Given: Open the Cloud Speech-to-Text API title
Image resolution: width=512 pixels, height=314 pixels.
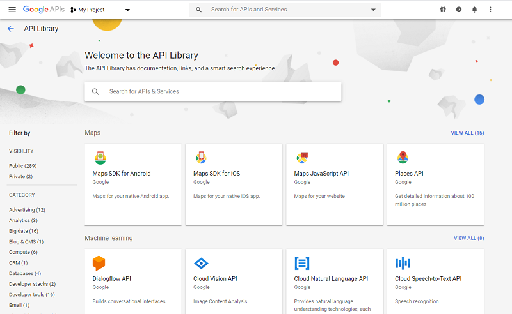Looking at the screenshot, I should (428, 278).
